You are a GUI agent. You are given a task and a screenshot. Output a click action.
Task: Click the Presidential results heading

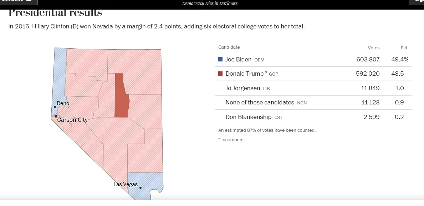(x=55, y=13)
